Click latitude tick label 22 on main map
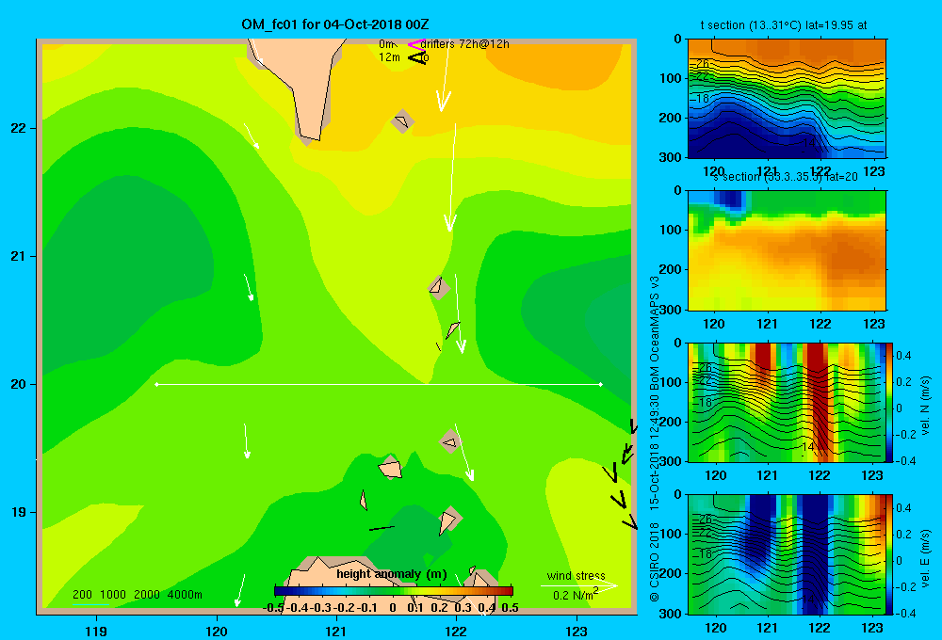942x640 pixels. point(19,128)
